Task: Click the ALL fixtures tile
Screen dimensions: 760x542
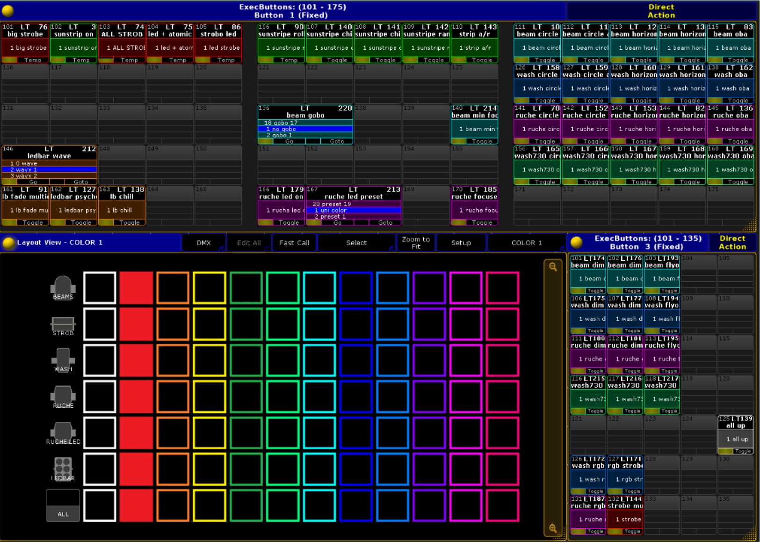Action: pyautogui.click(x=63, y=505)
